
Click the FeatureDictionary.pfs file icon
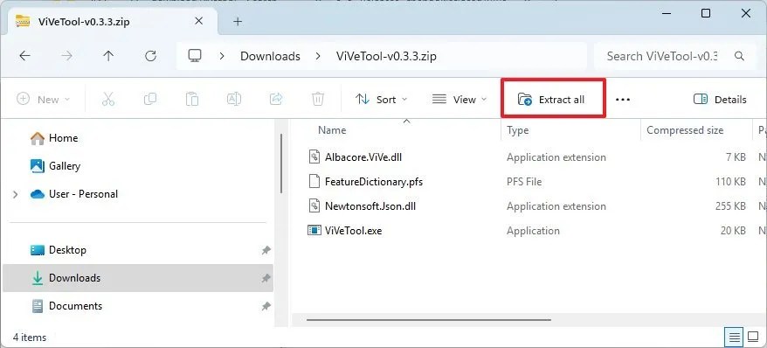click(314, 181)
